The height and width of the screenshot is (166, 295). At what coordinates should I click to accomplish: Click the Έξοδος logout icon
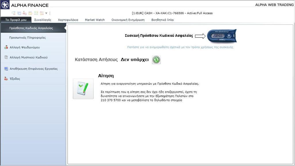6,79
